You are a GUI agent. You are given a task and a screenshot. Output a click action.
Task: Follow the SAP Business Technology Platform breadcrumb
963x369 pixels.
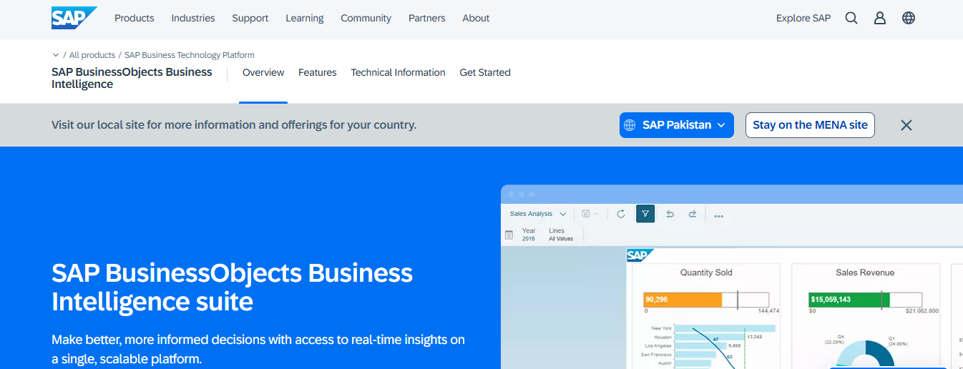[x=190, y=55]
